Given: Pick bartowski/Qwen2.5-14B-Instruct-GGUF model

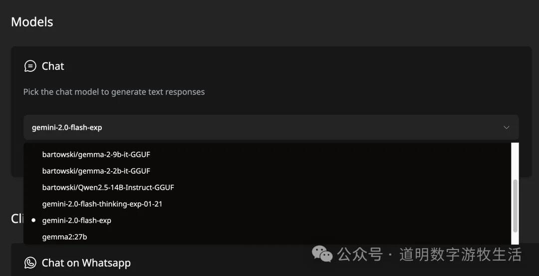Looking at the screenshot, I should [x=108, y=187].
